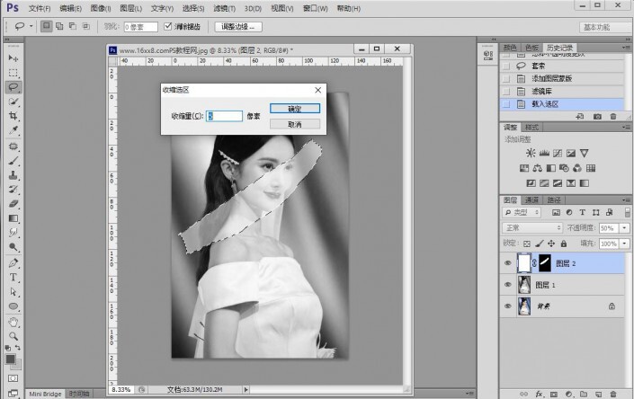This screenshot has height=399, width=634.
Task: Select the Crop tool in the toolbox
Action: click(x=13, y=116)
